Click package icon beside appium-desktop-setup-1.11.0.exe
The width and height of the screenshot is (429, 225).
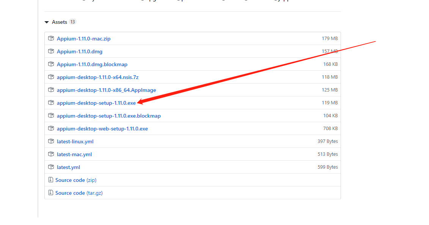(51, 102)
